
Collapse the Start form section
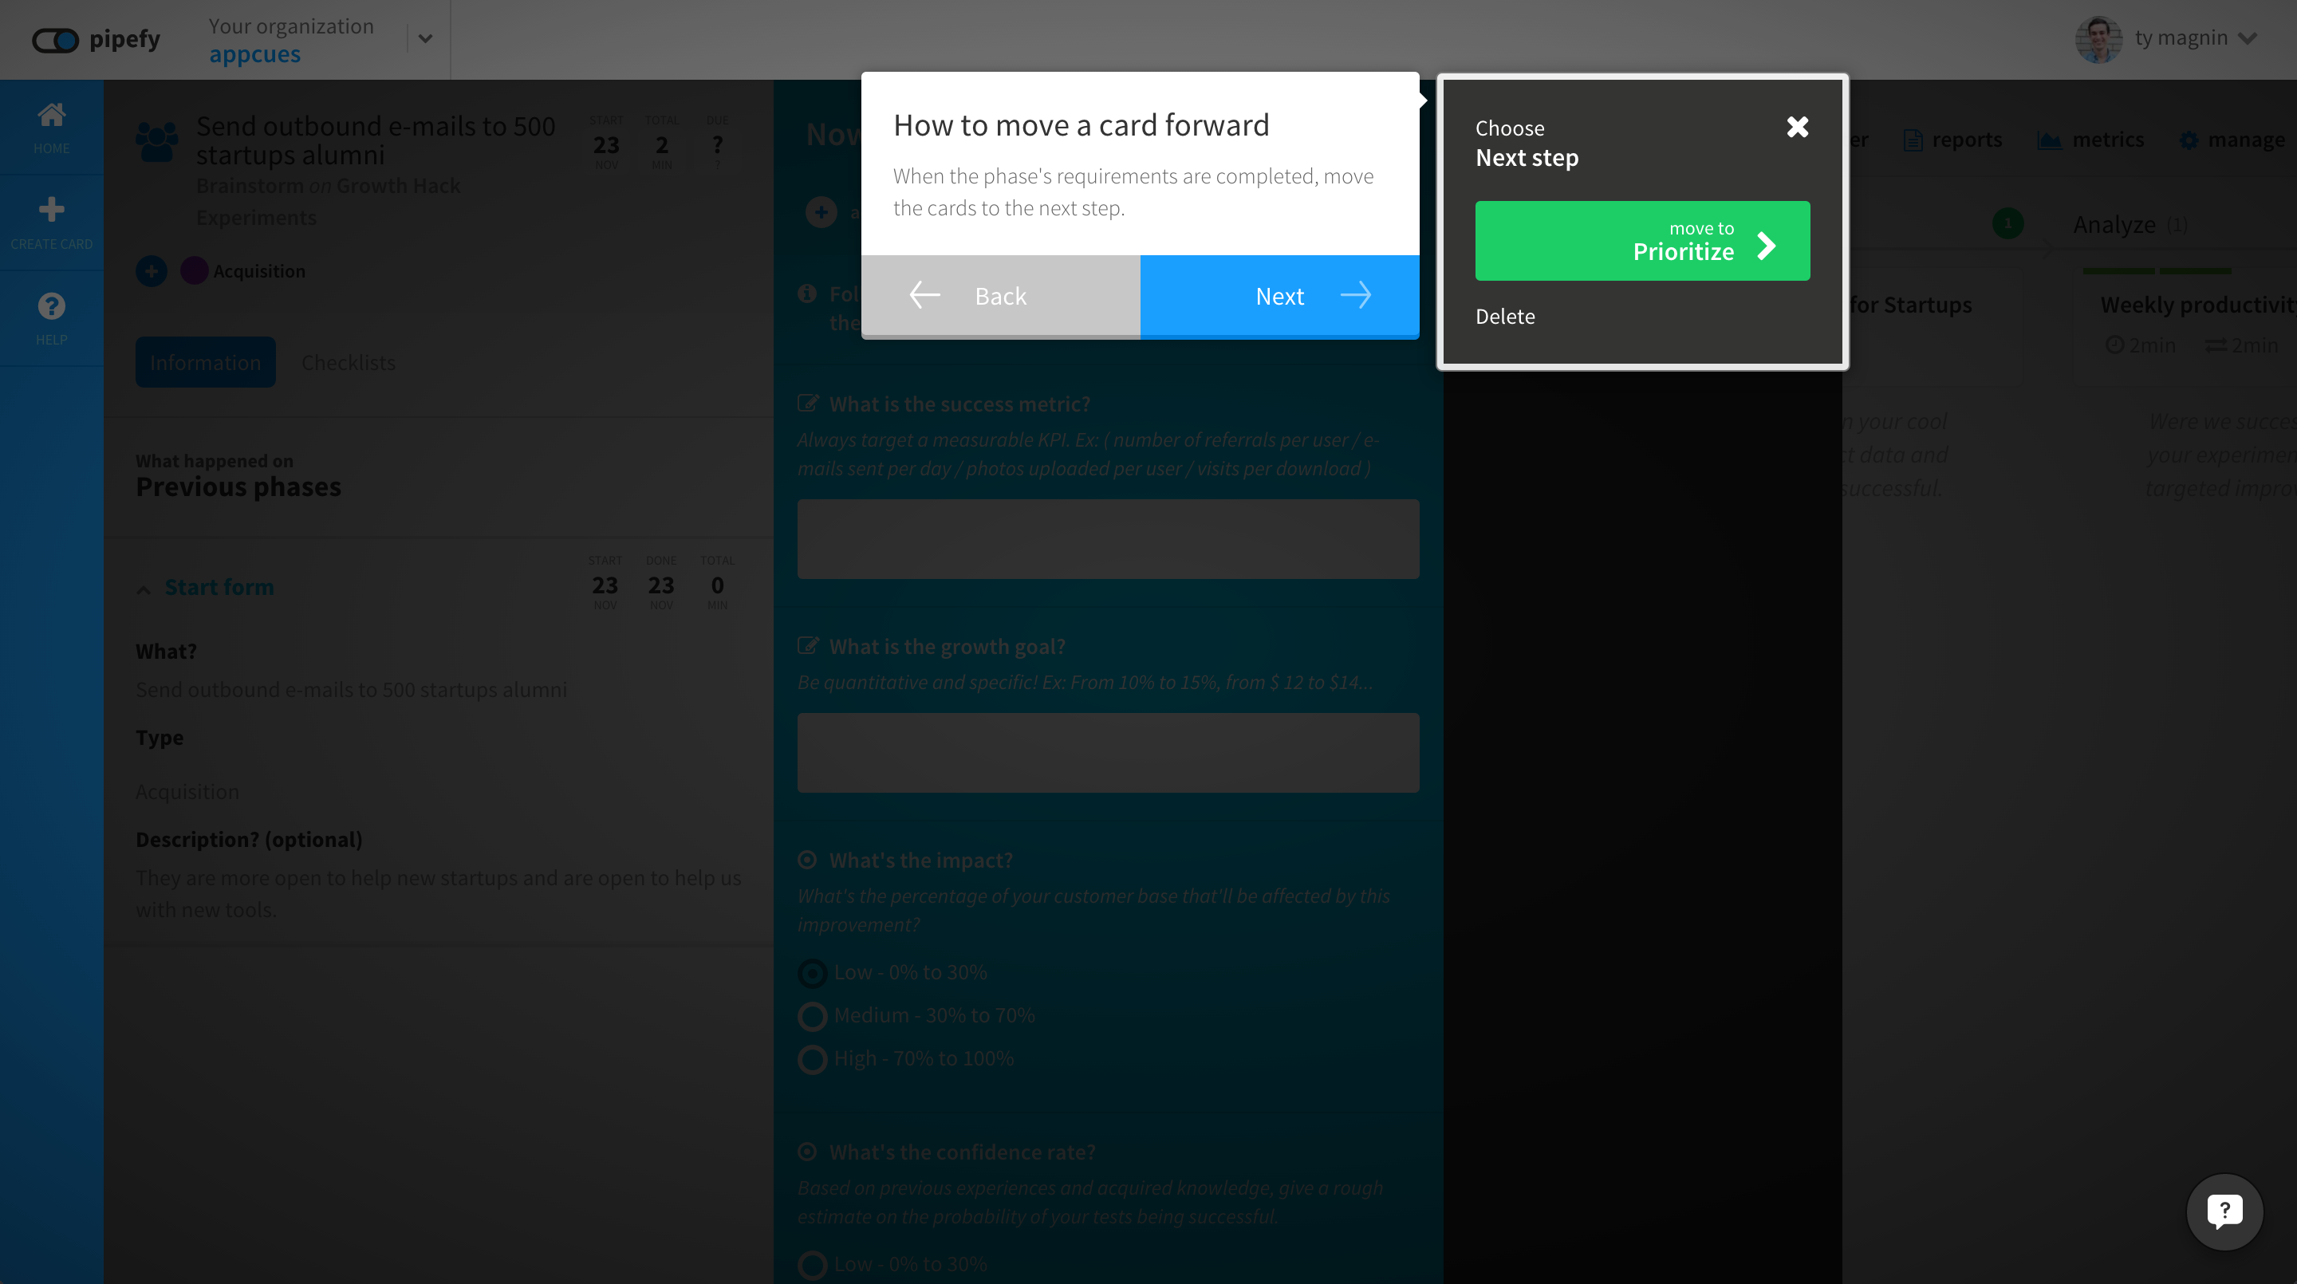pos(144,589)
